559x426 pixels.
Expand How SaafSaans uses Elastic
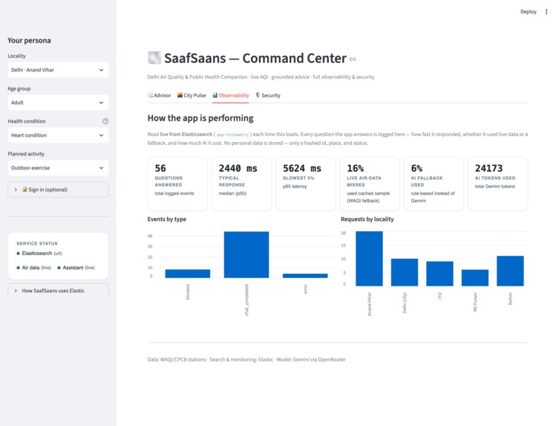(58, 290)
